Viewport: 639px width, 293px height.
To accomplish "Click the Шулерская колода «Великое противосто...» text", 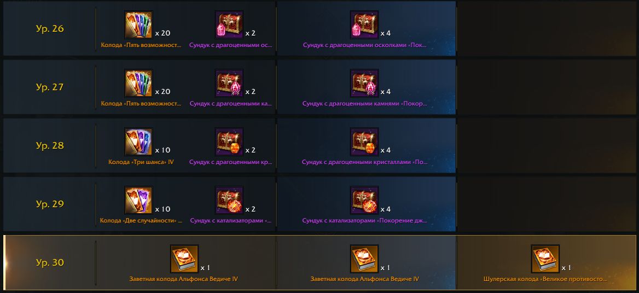I will point(545,279).
